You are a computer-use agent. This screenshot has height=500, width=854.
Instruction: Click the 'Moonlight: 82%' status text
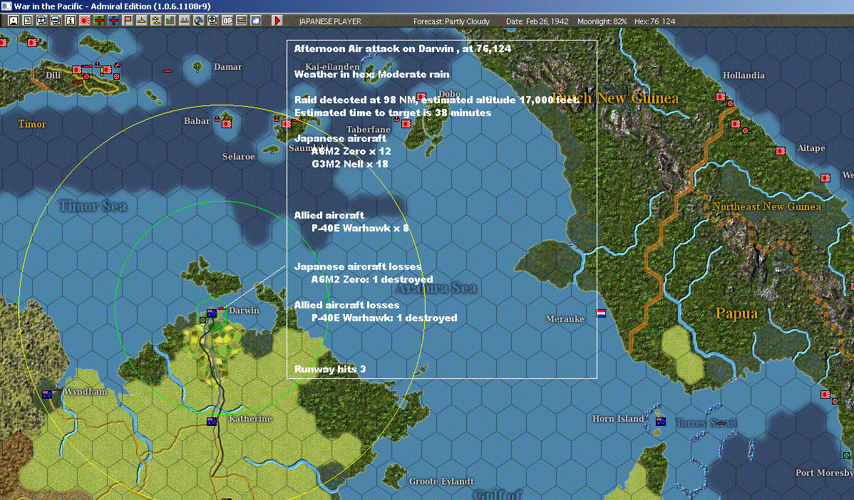[x=602, y=21]
